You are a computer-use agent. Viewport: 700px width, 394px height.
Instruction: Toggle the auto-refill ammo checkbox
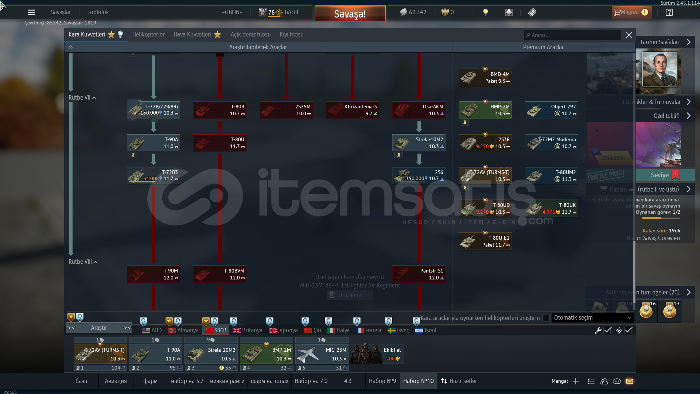click(x=628, y=331)
